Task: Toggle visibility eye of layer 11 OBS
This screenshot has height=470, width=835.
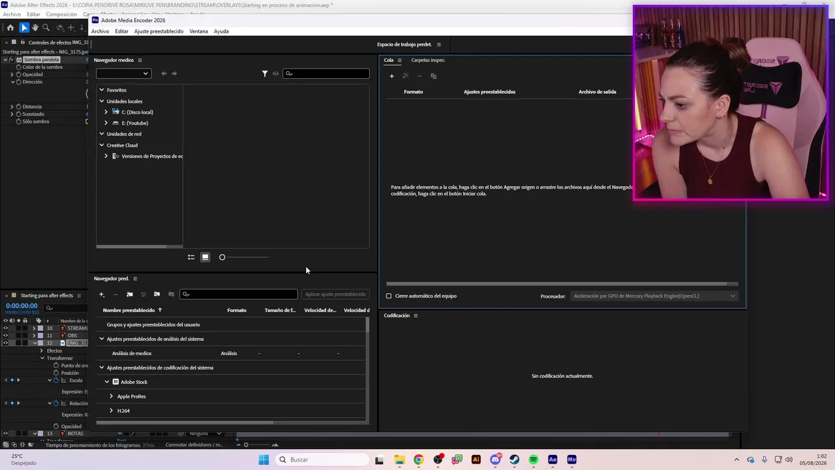Action: [5, 336]
